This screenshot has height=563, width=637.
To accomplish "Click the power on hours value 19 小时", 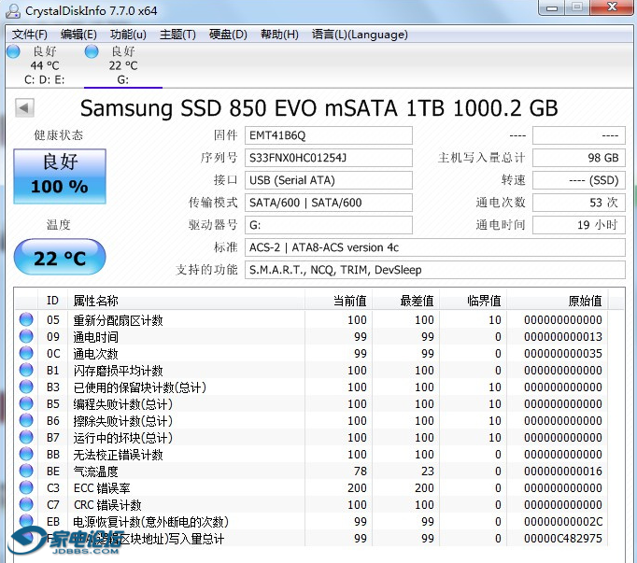I will (578, 225).
